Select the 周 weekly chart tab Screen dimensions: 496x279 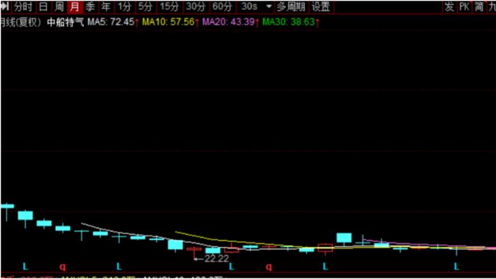[x=59, y=7]
